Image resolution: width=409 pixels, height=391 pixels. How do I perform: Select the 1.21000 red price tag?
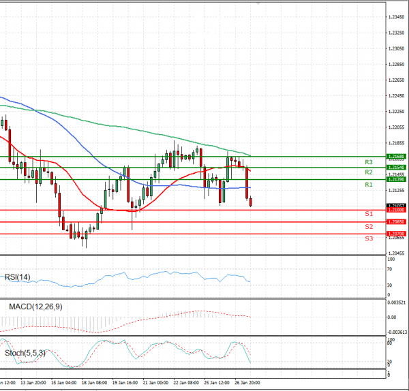[x=396, y=210]
